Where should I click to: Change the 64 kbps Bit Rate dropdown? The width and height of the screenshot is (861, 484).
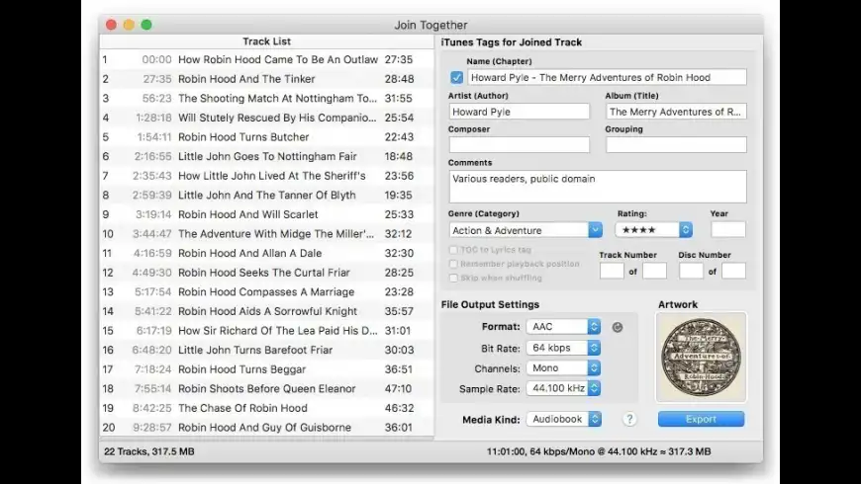pyautogui.click(x=563, y=348)
